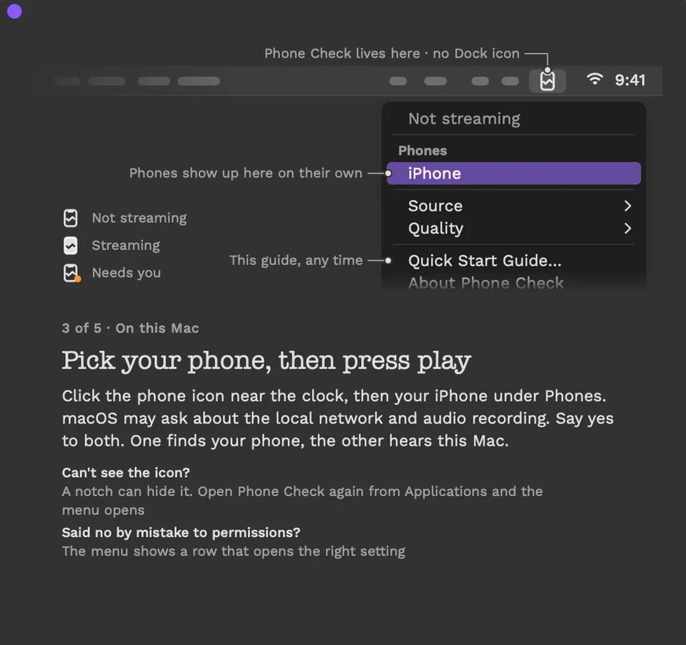
Task: Expand the Quality submenu
Action: point(514,228)
